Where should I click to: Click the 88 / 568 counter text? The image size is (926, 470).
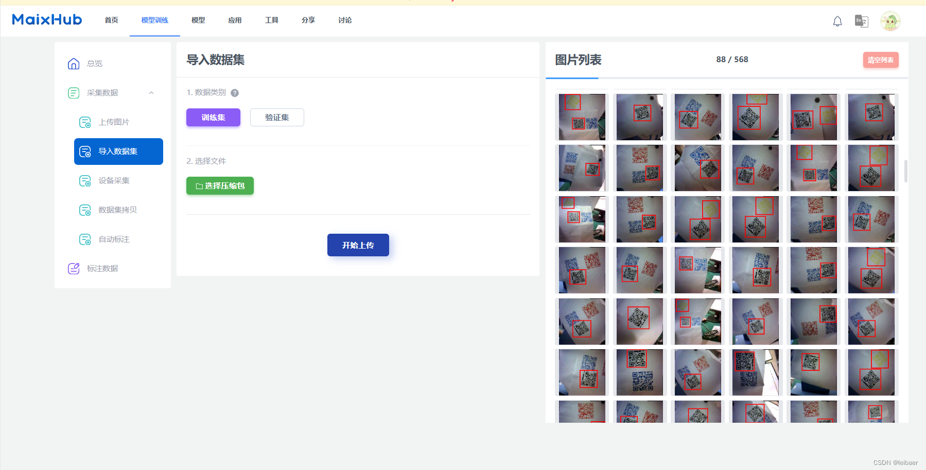pos(732,60)
